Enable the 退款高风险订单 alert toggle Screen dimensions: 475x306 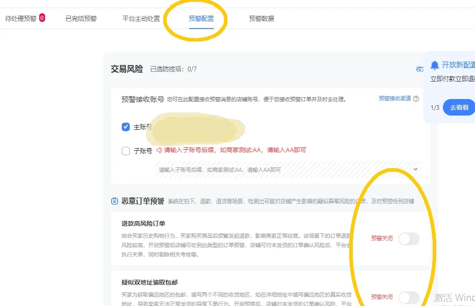(x=409, y=239)
